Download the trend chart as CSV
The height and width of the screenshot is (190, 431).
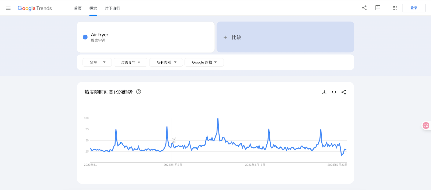click(324, 92)
